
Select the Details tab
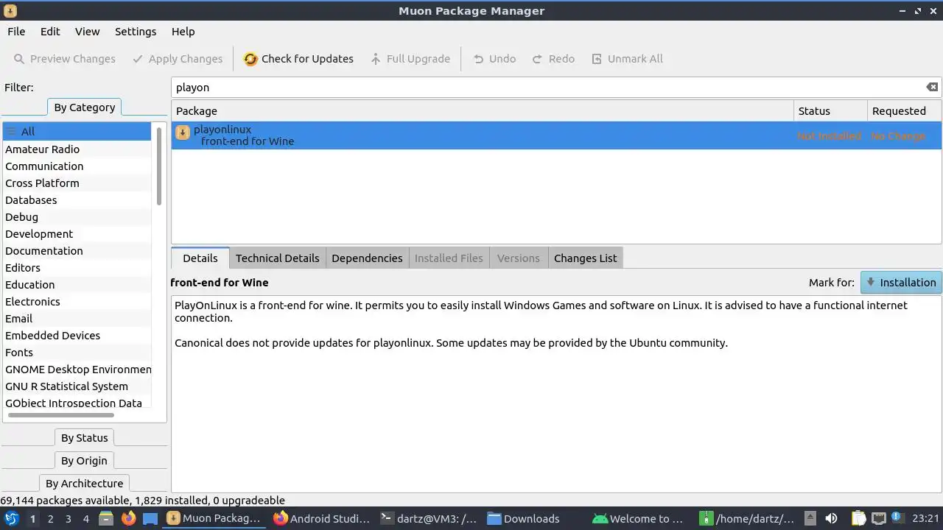point(200,258)
